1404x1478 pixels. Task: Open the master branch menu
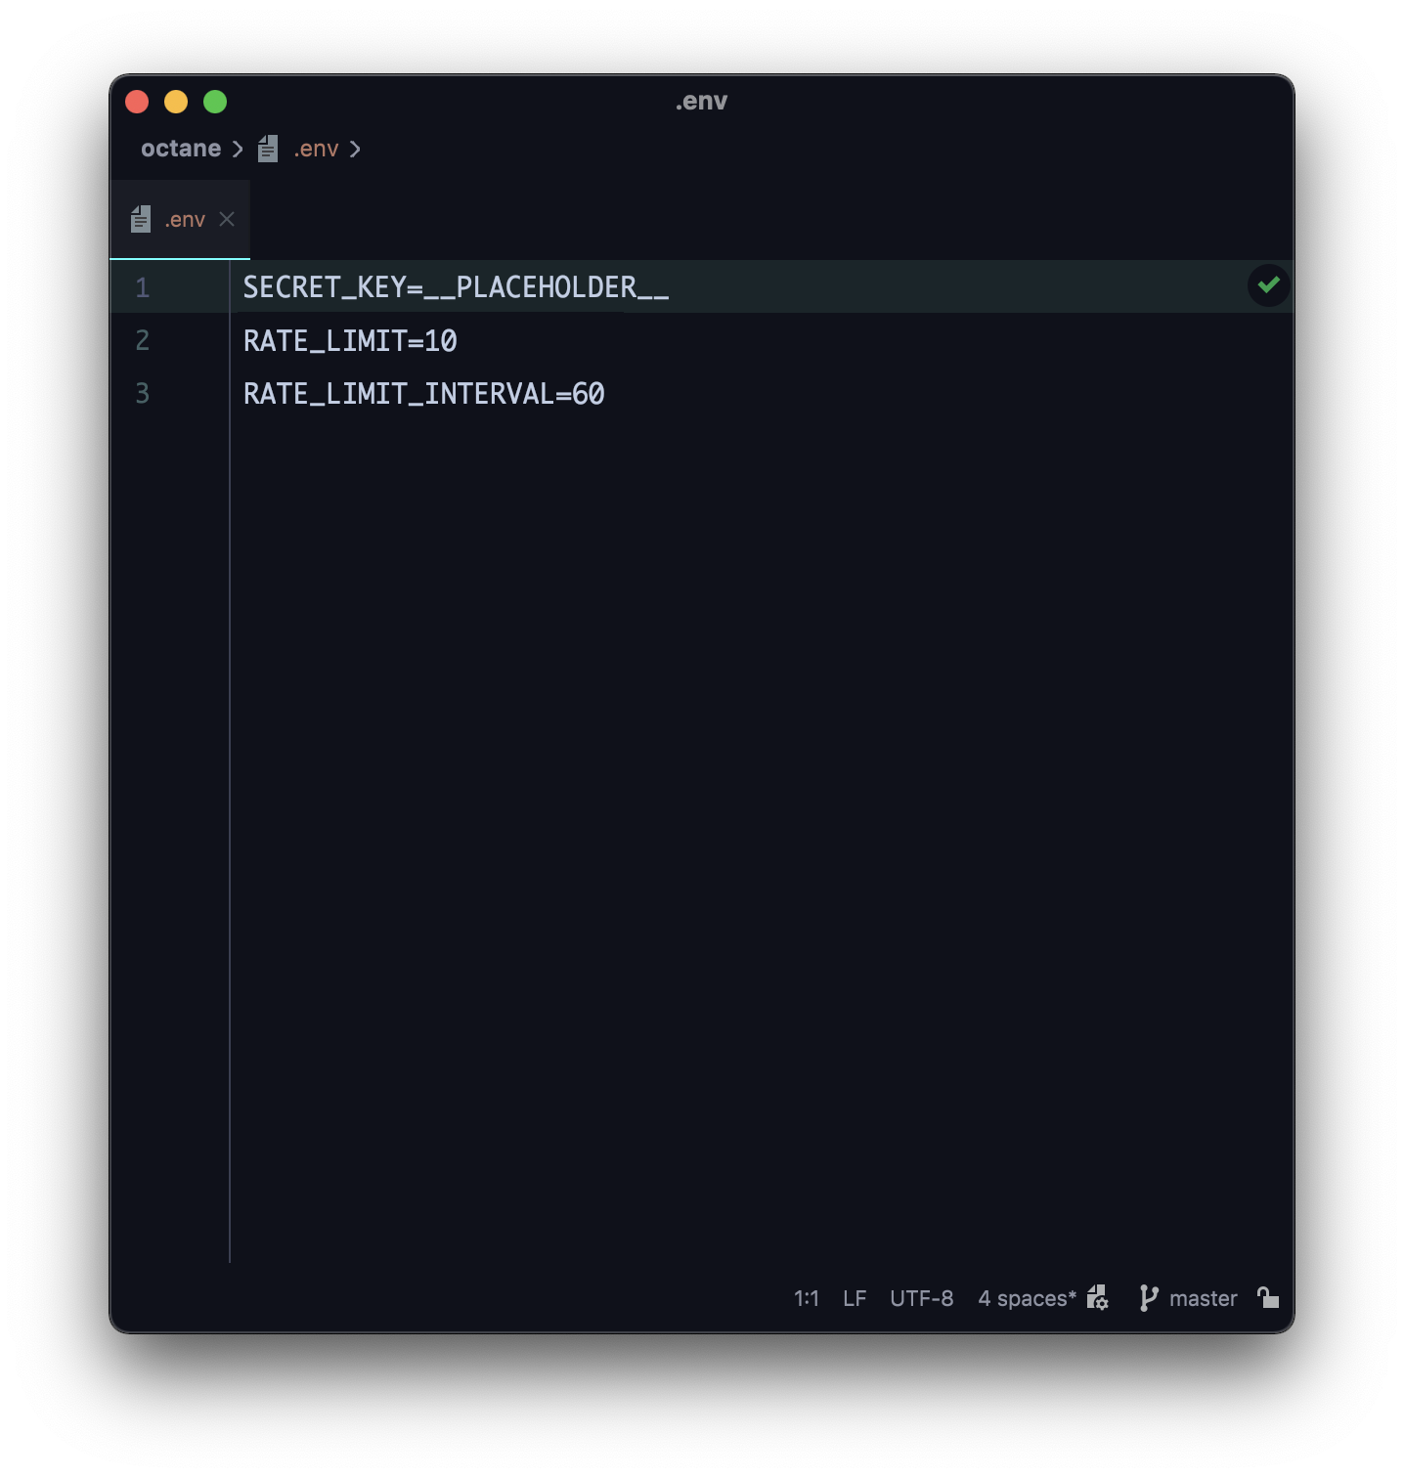click(x=1204, y=1298)
